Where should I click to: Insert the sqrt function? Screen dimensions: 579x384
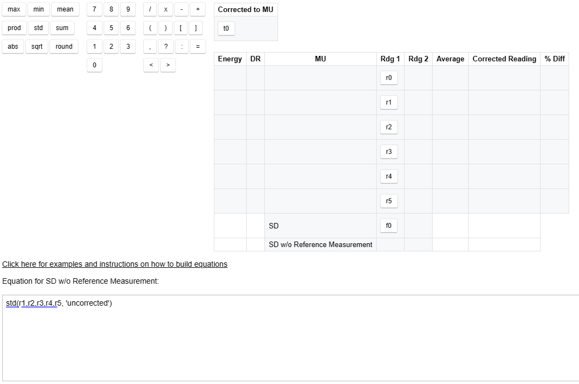(x=36, y=47)
